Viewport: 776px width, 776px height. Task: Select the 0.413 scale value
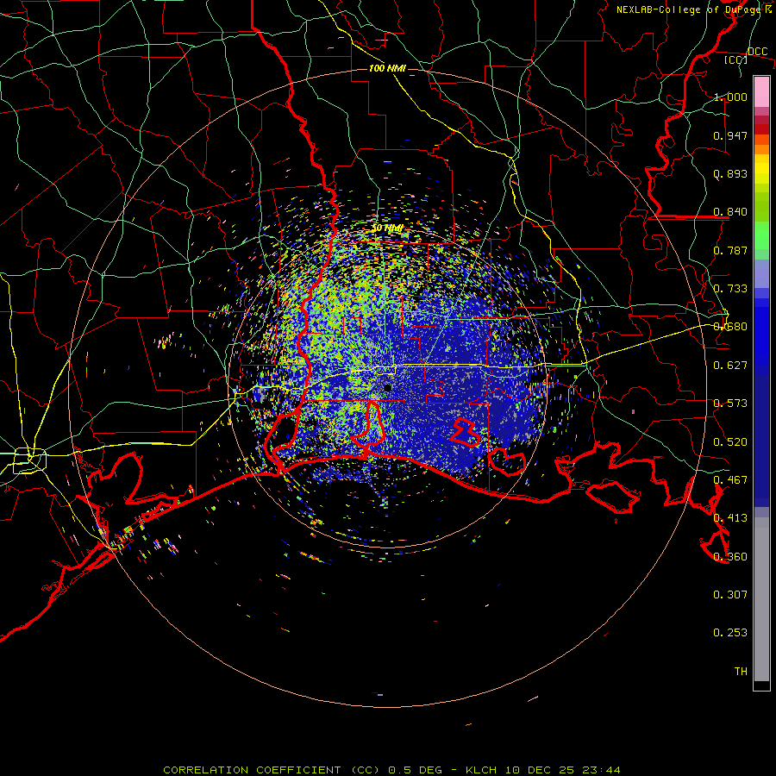(x=730, y=518)
